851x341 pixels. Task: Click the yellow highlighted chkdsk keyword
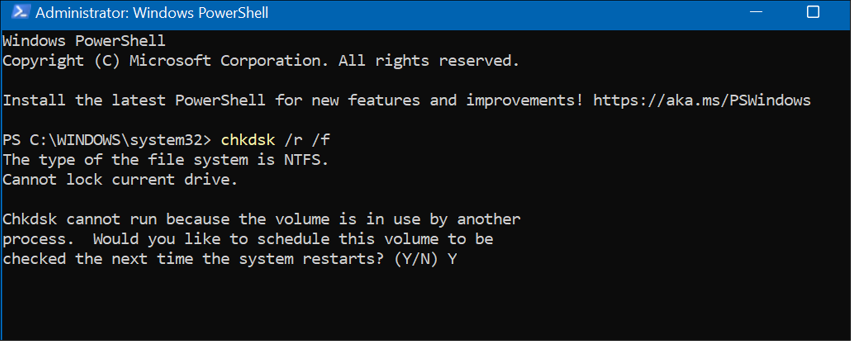(249, 140)
